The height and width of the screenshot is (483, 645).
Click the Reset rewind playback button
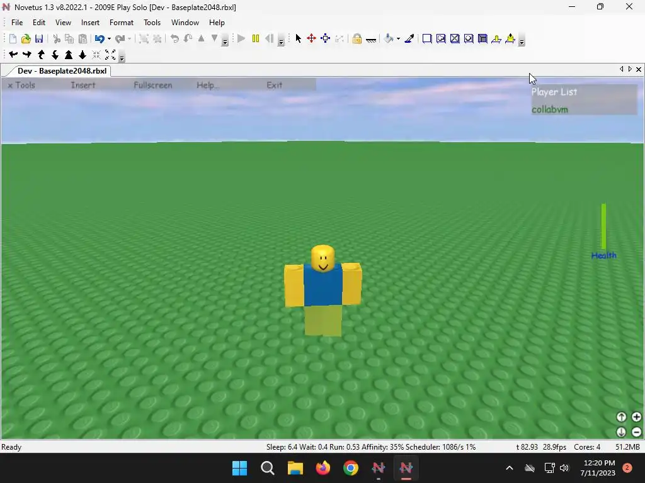click(270, 38)
